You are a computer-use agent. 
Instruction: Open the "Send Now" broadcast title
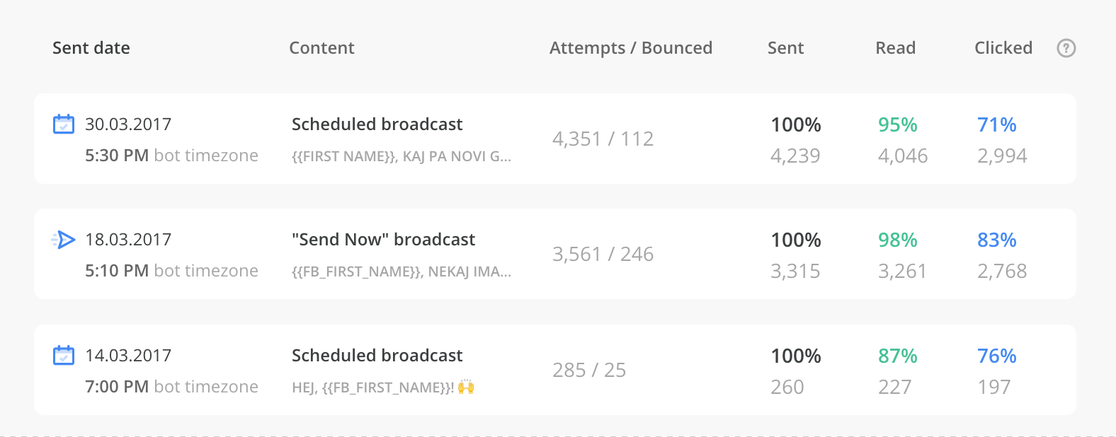click(383, 240)
